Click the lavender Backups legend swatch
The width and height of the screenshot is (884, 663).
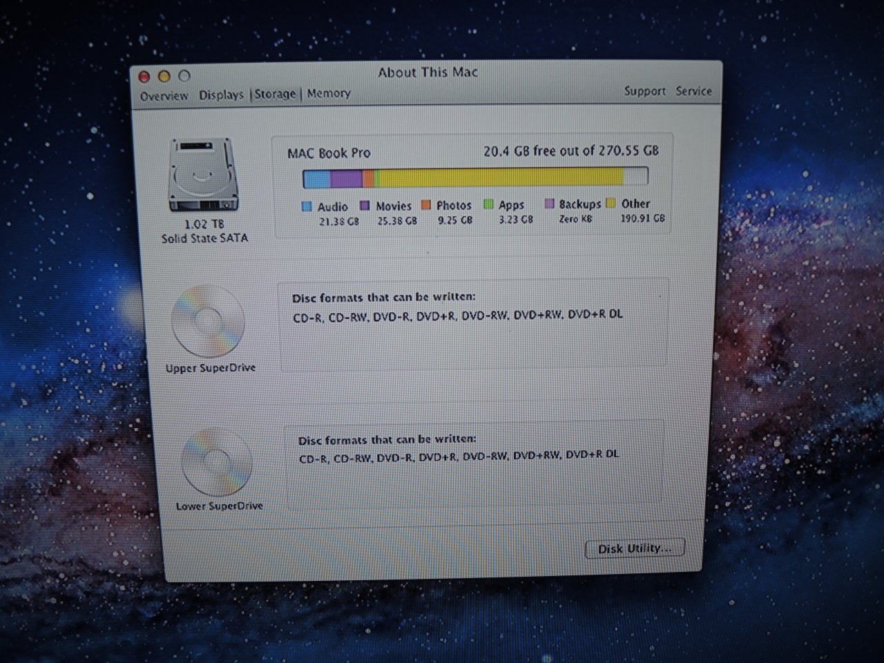click(x=550, y=204)
